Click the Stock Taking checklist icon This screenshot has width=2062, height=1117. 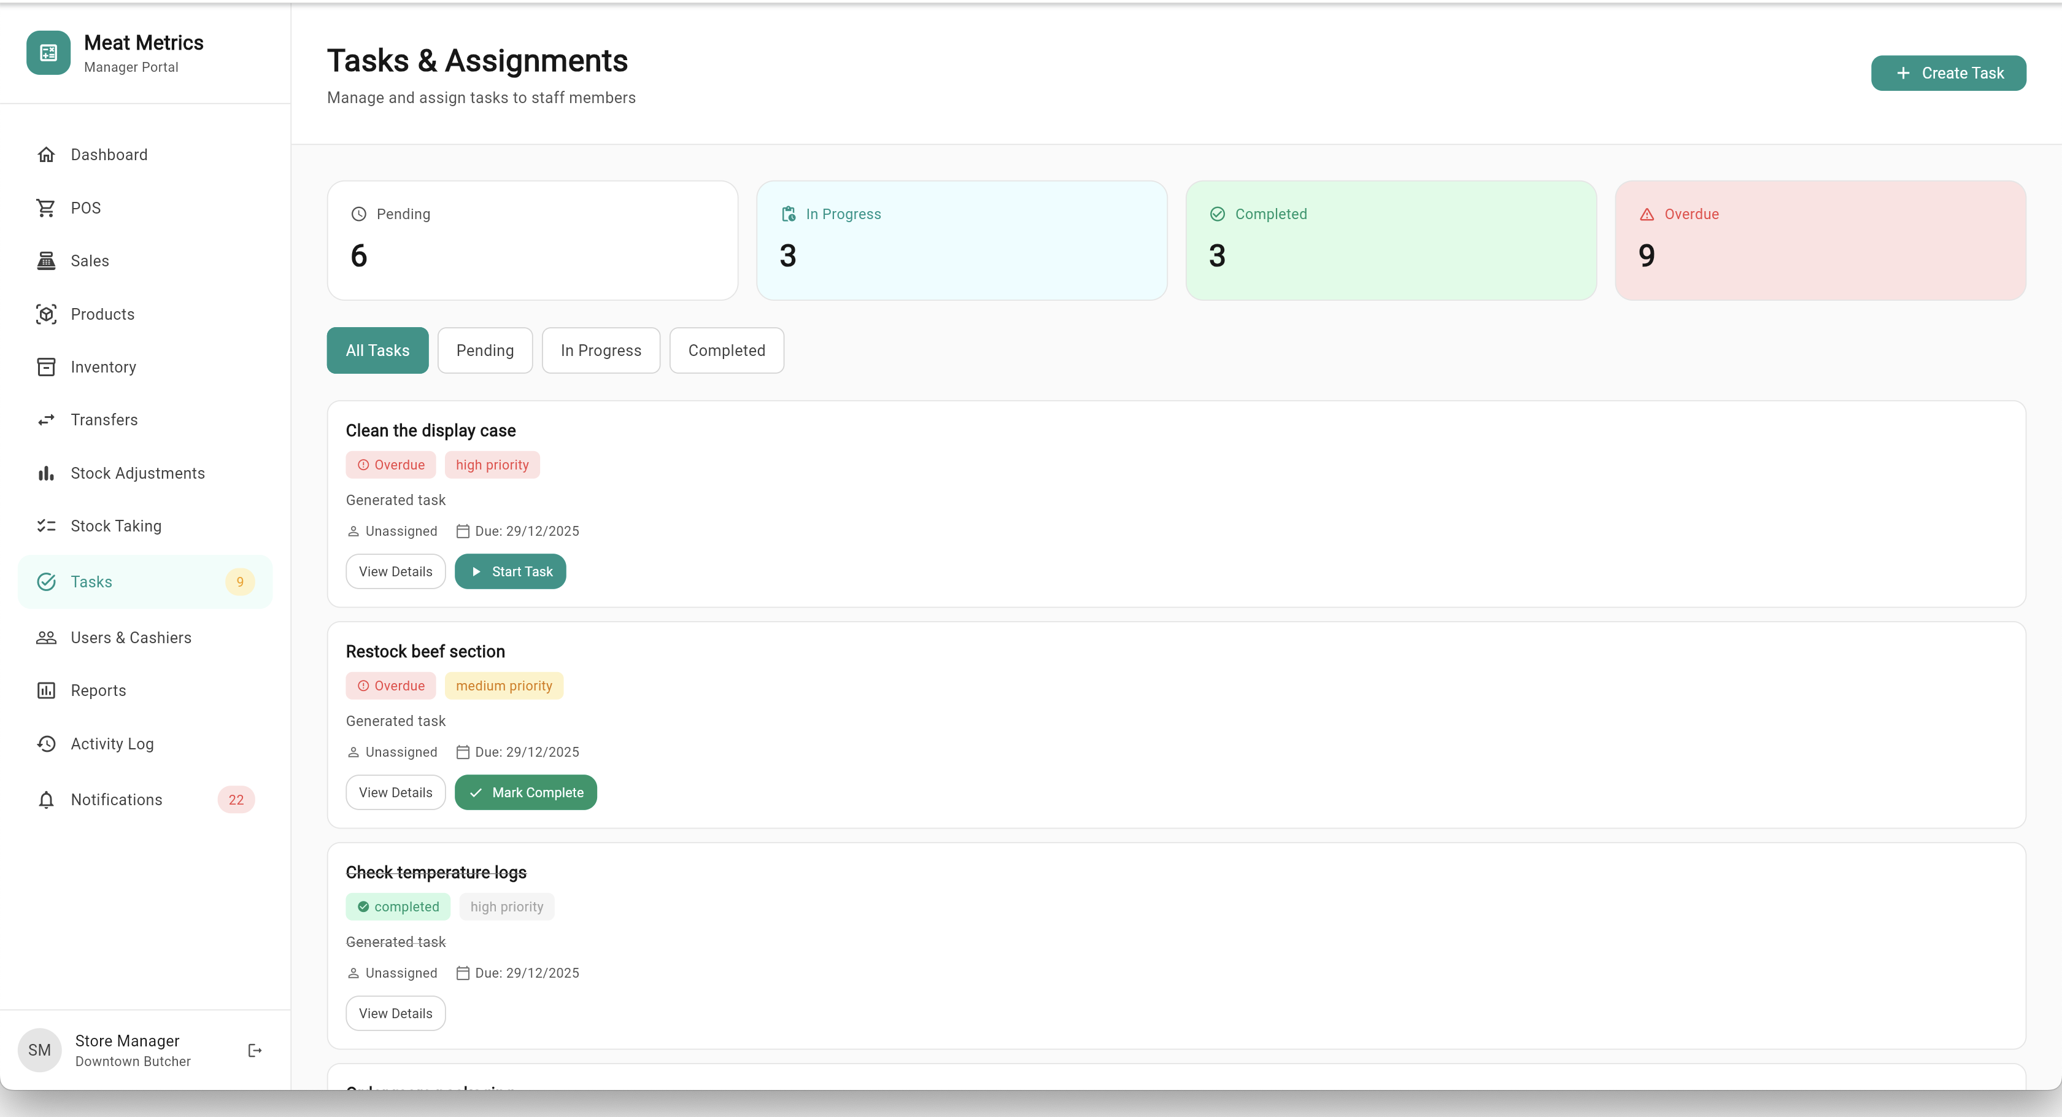[47, 526]
